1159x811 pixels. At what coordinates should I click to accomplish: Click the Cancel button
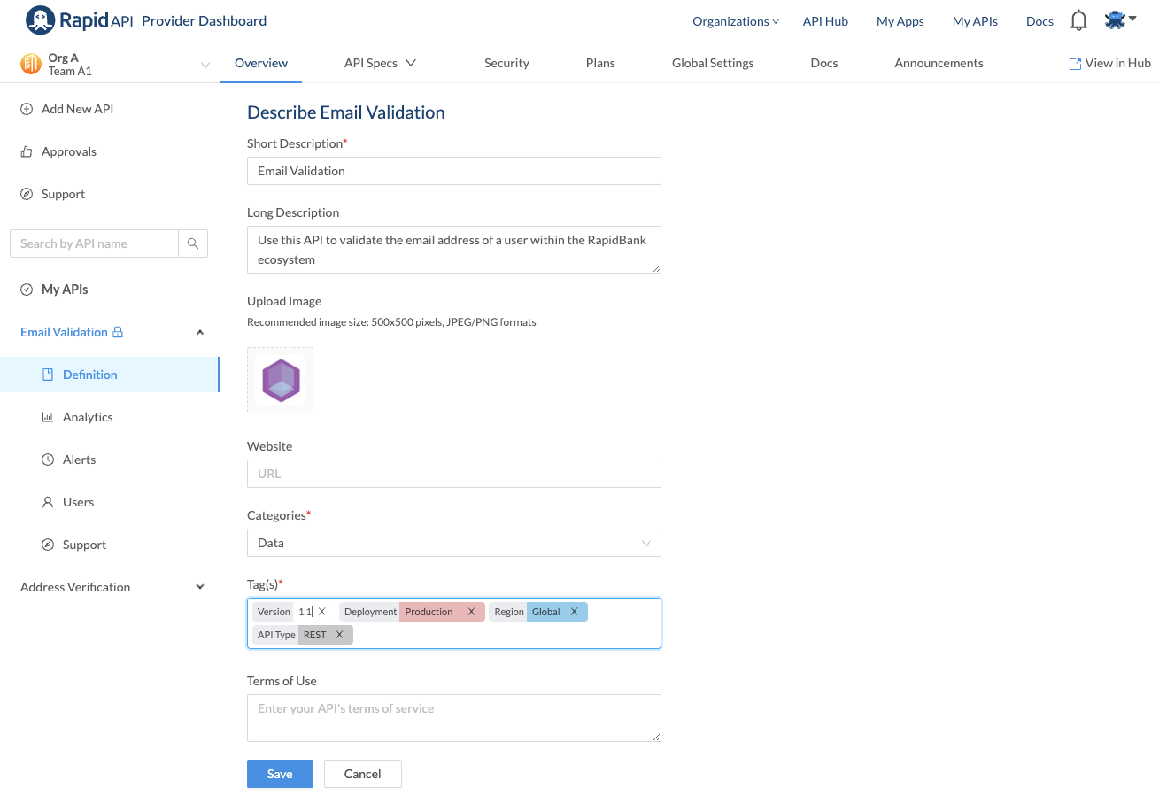pos(362,774)
